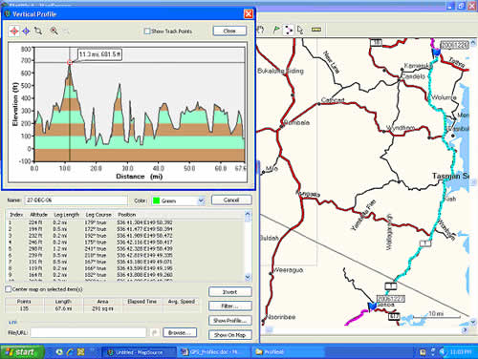478x359 pixels.
Task: Activate the route tool icon
Action: tap(289, 30)
